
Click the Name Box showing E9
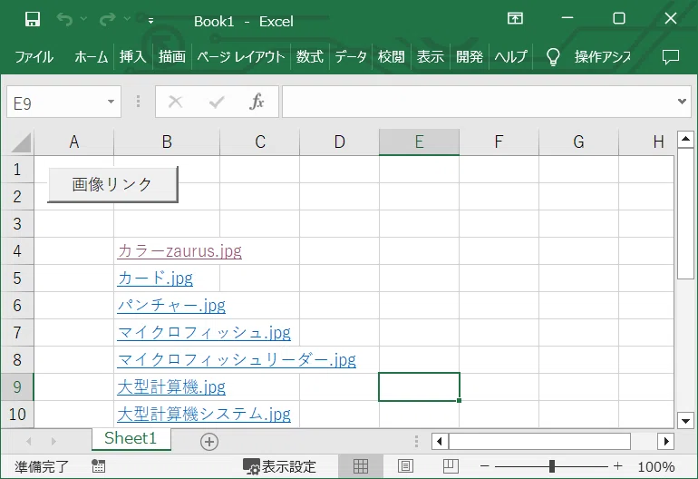56,102
